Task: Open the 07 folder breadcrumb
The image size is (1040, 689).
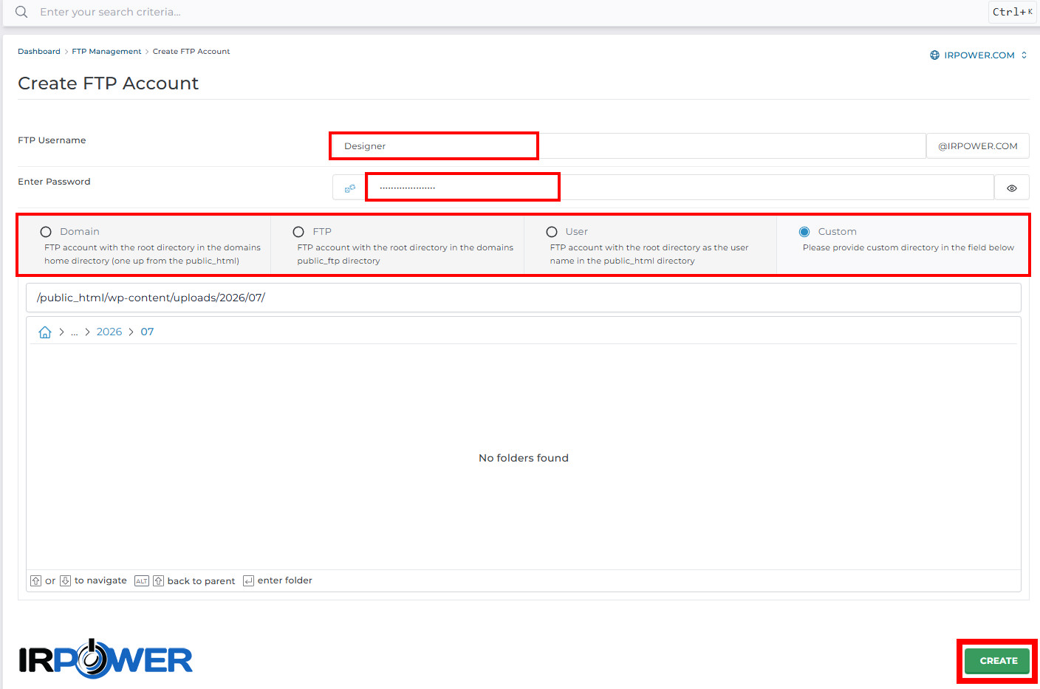Action: click(x=147, y=332)
